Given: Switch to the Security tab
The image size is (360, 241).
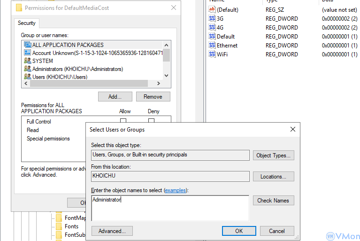Looking at the screenshot, I should pos(26,23).
